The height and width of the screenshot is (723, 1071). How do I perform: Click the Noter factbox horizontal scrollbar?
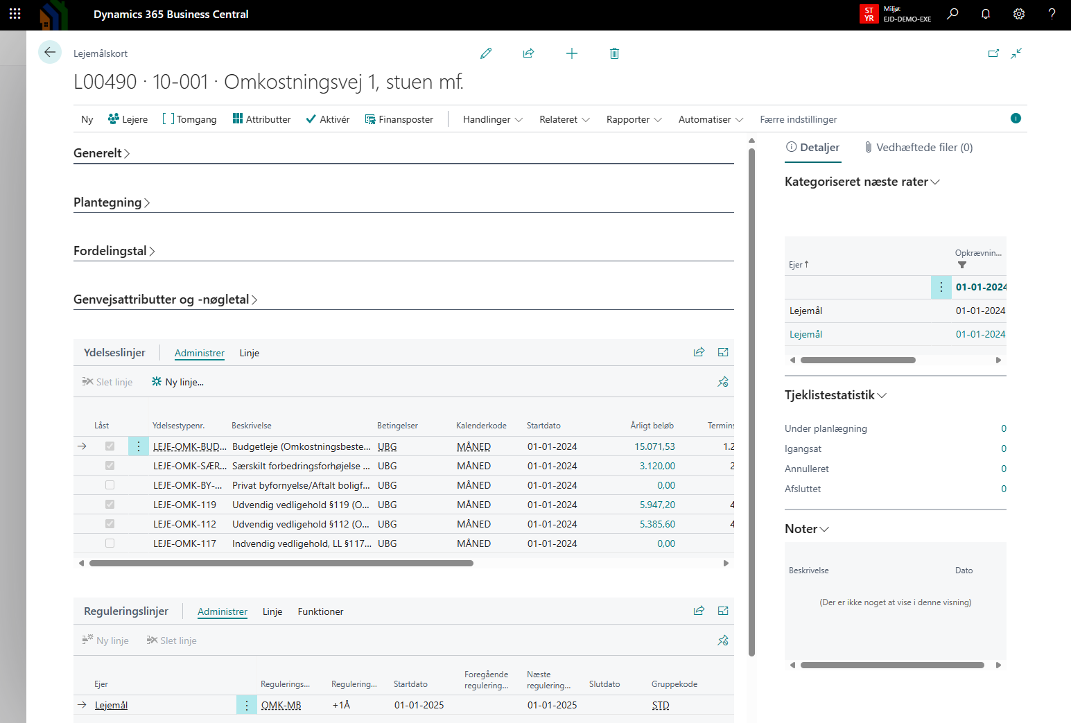[892, 665]
